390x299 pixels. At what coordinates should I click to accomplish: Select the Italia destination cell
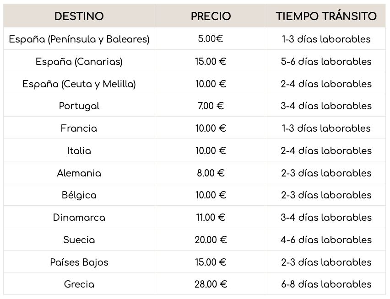[79, 151]
